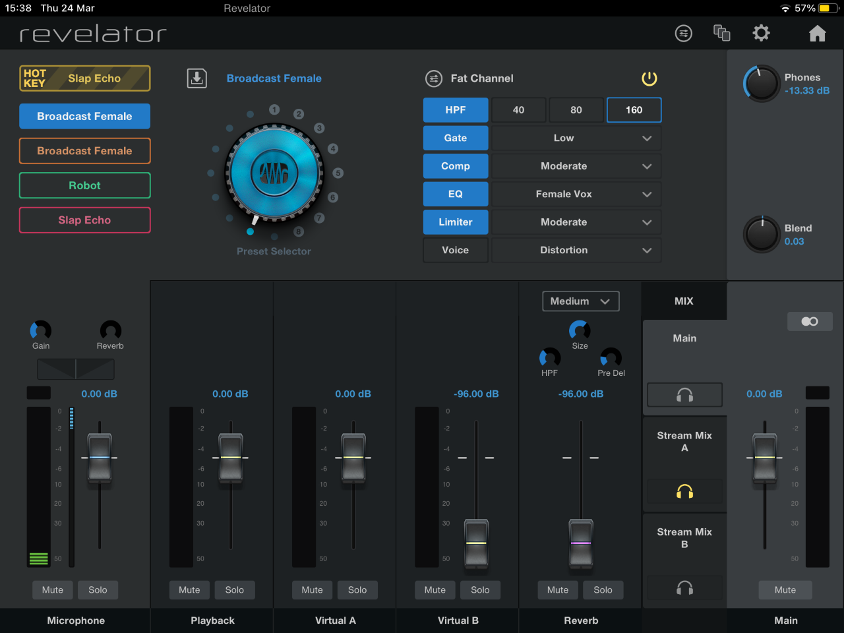This screenshot has height=633, width=844.
Task: Toggle the EQ processor
Action: (456, 194)
